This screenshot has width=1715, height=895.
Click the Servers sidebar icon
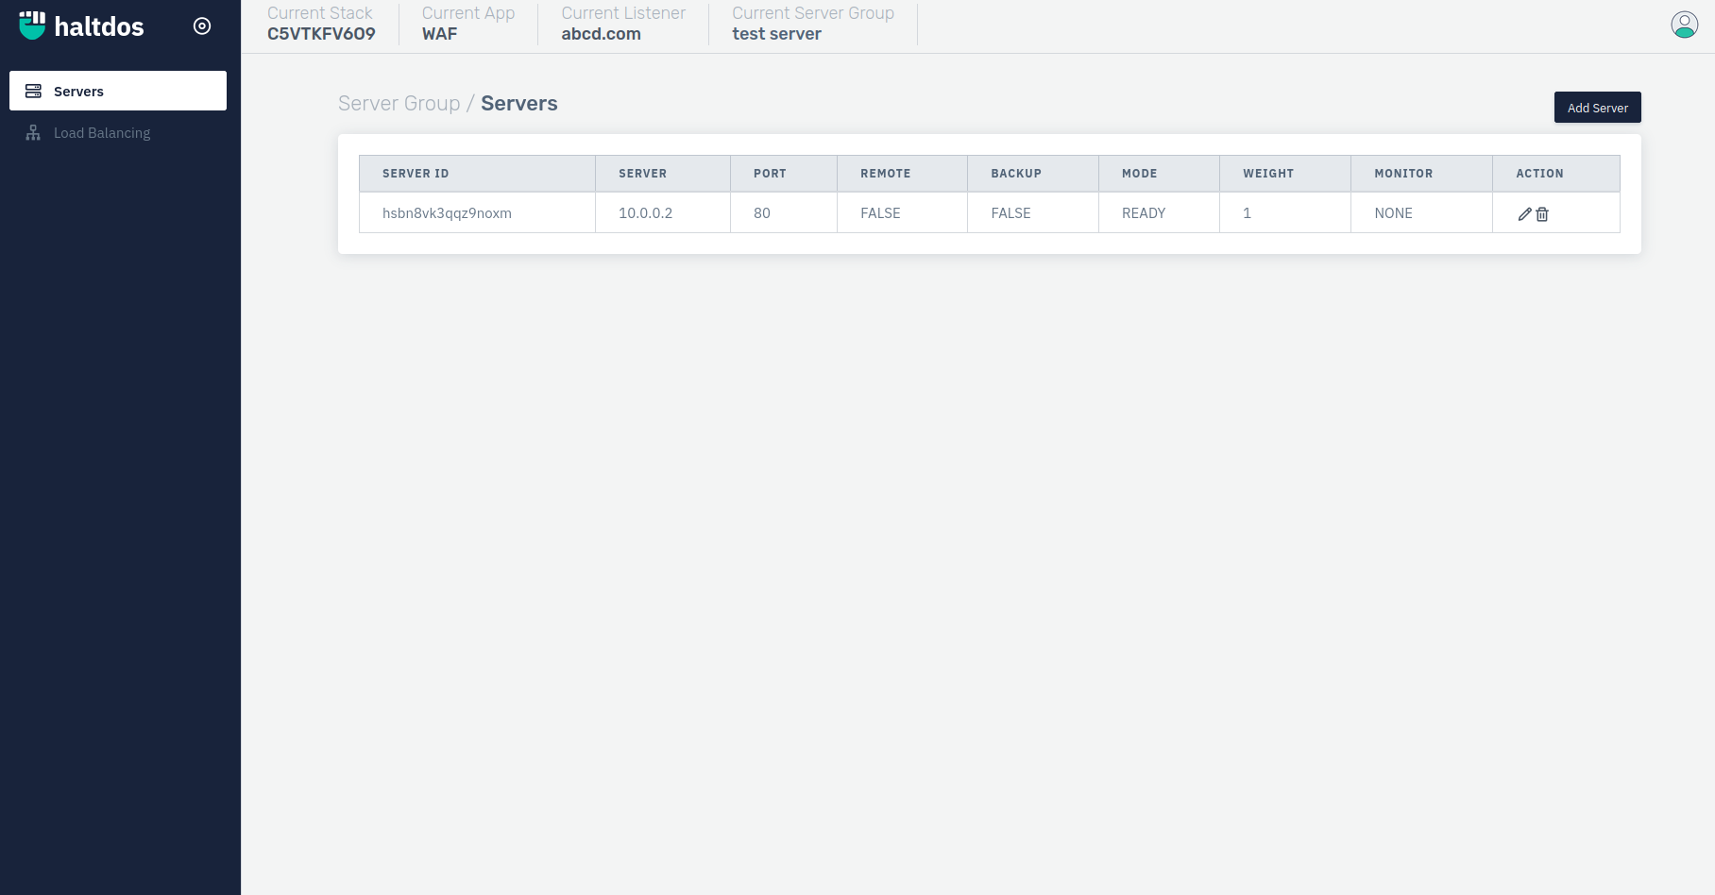click(x=33, y=92)
